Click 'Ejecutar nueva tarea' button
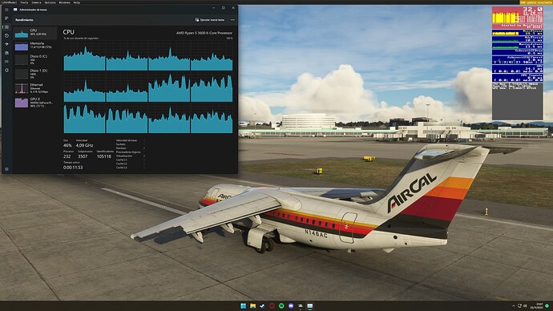553x311 pixels. 210,20
